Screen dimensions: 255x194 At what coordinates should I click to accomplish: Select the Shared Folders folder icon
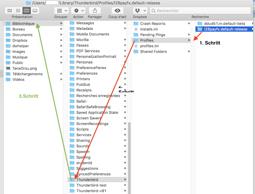tap(136, 52)
